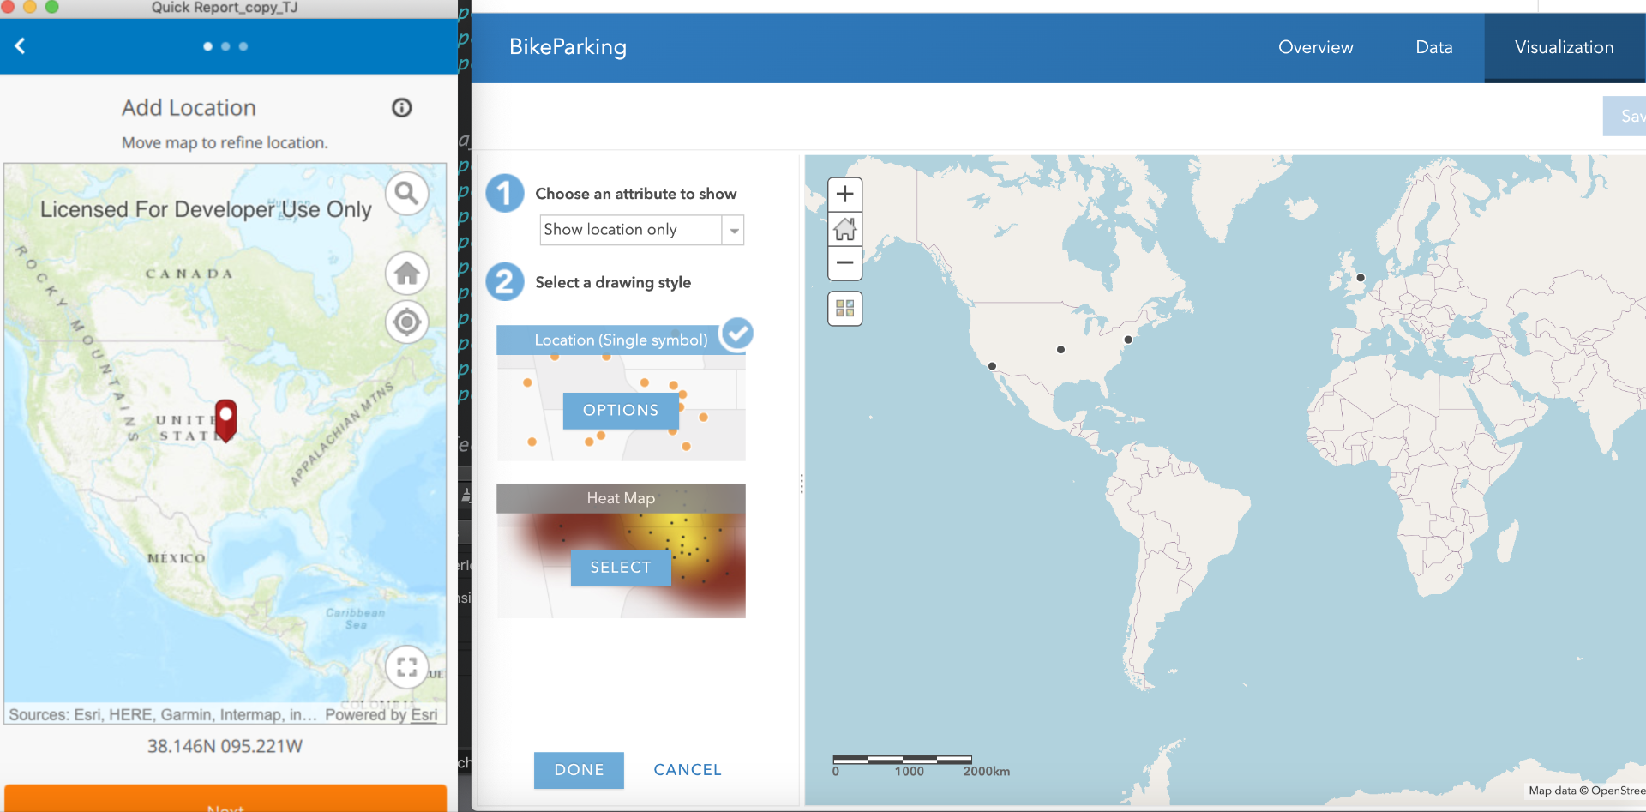Expand Quick Report map to fullscreen
1646x812 pixels.
tap(406, 667)
